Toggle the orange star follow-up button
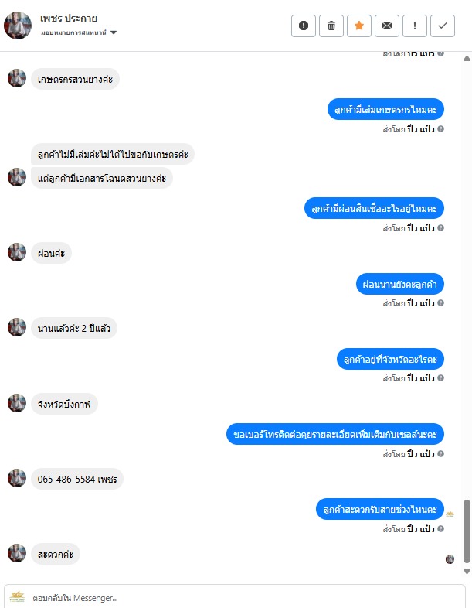This screenshot has width=472, height=608. [x=359, y=26]
